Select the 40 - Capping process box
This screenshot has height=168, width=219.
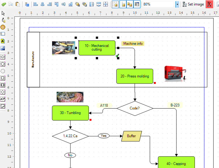click(x=176, y=162)
